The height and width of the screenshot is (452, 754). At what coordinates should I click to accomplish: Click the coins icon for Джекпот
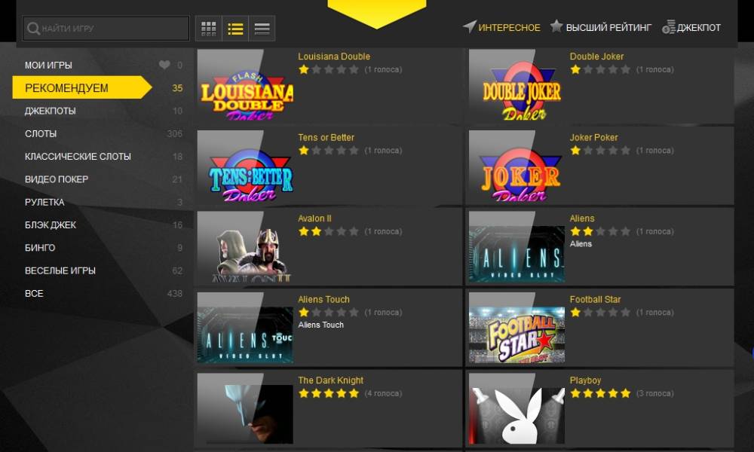[x=668, y=27]
